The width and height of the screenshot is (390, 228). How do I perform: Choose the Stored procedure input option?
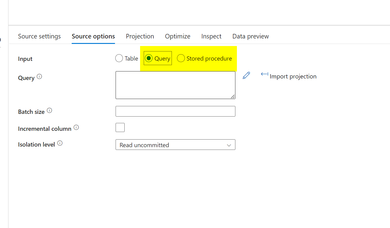(x=181, y=58)
